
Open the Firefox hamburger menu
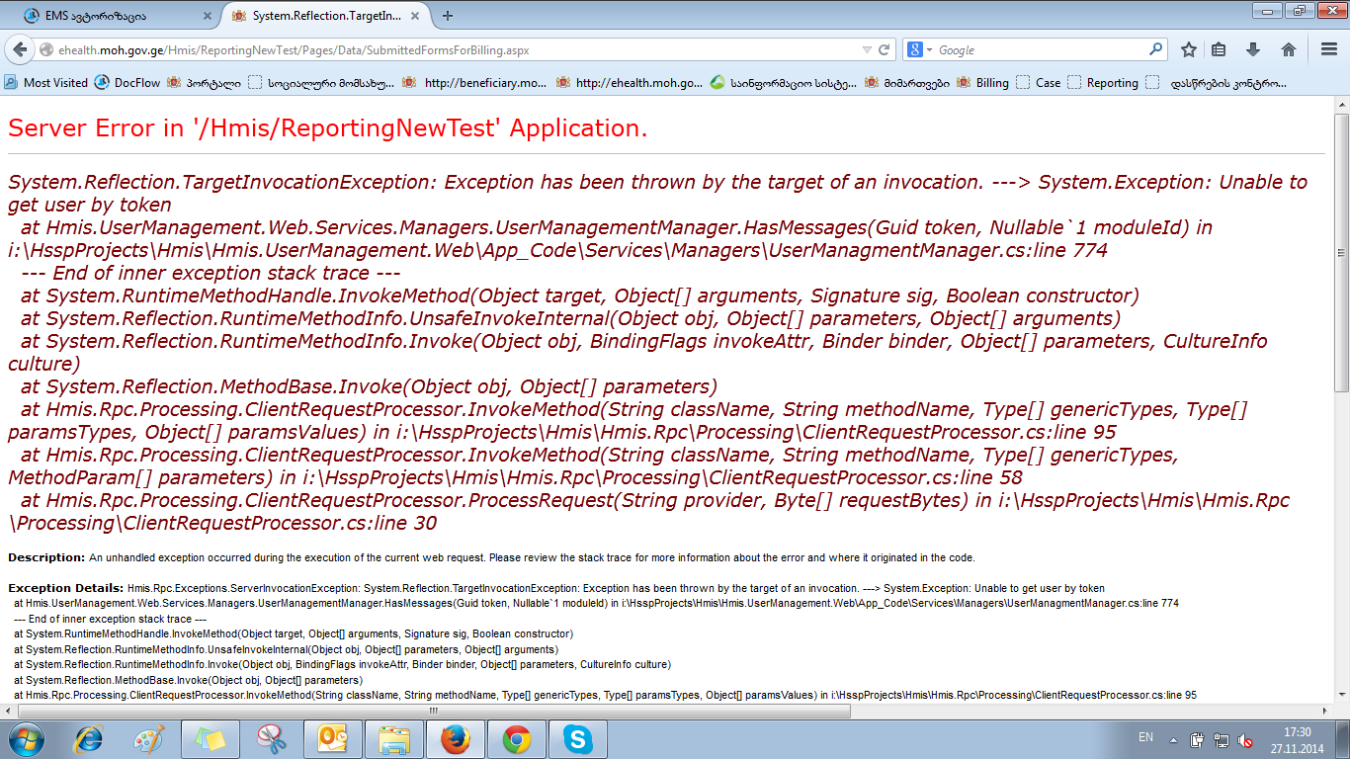coord(1329,49)
